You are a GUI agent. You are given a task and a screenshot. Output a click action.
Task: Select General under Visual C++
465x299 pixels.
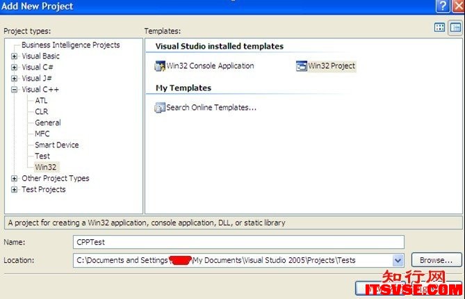pyautogui.click(x=48, y=122)
